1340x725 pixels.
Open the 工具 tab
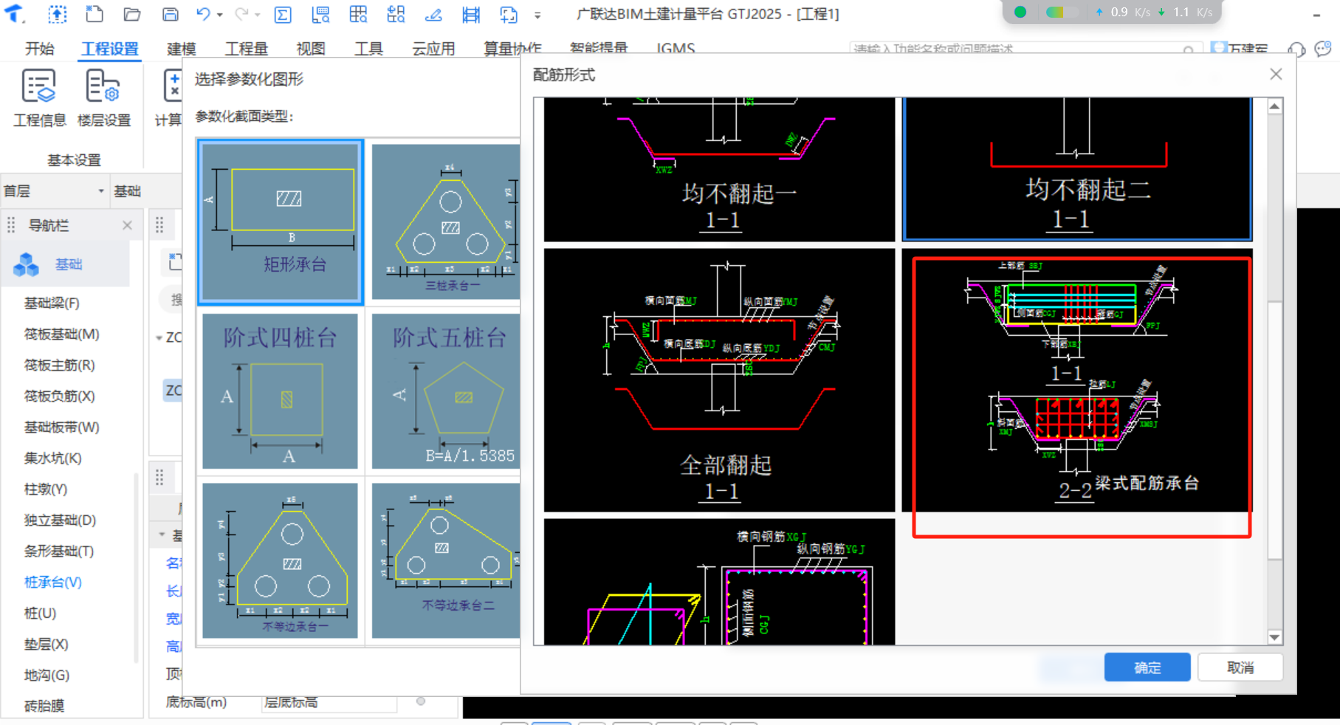tap(368, 49)
